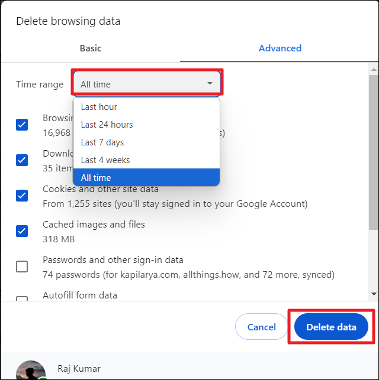Switch to the Basic tab

91,48
